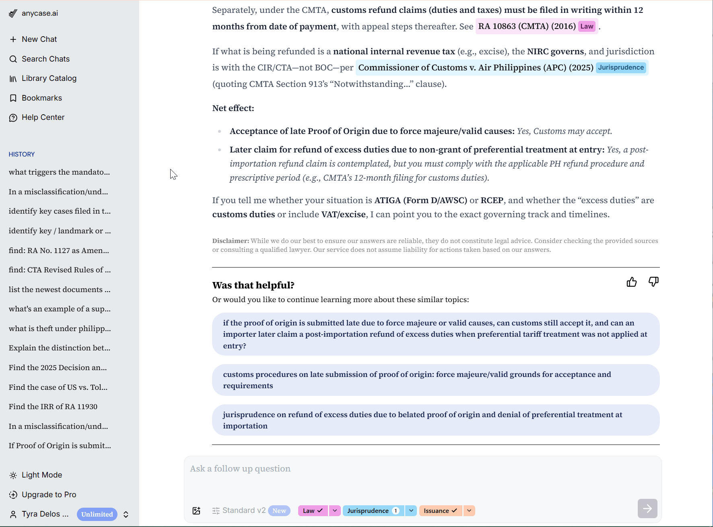Image resolution: width=713 pixels, height=527 pixels.
Task: Click the image upload icon in input box
Action: pos(196,511)
